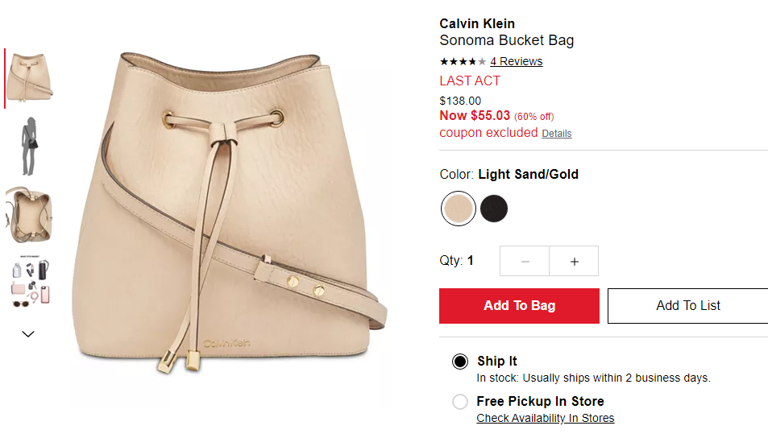Open Check Availability In Stores link
Screen dimensions: 768x434
(x=545, y=419)
